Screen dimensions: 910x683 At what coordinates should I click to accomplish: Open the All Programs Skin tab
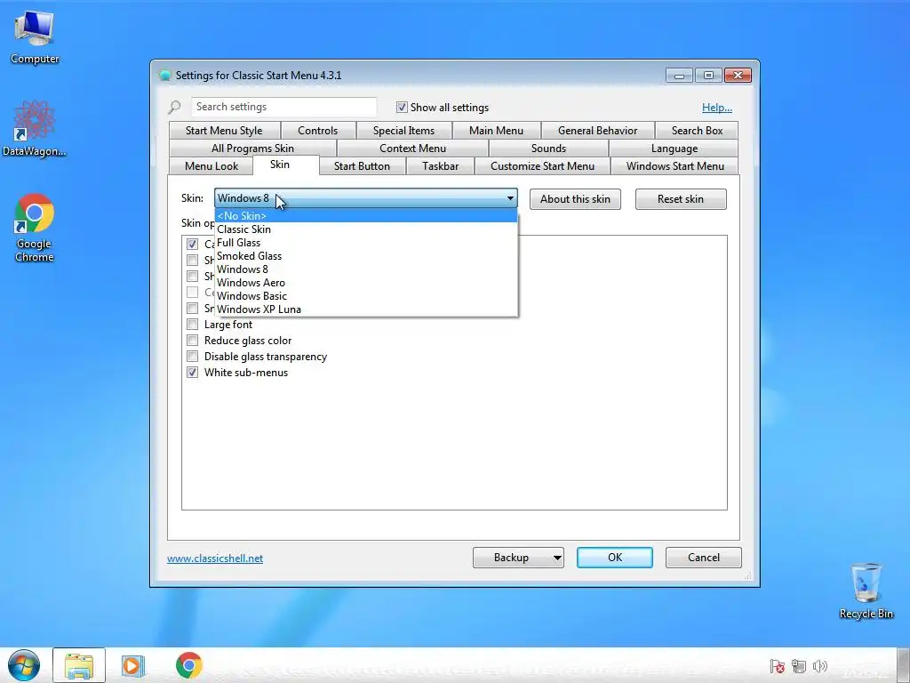point(252,149)
